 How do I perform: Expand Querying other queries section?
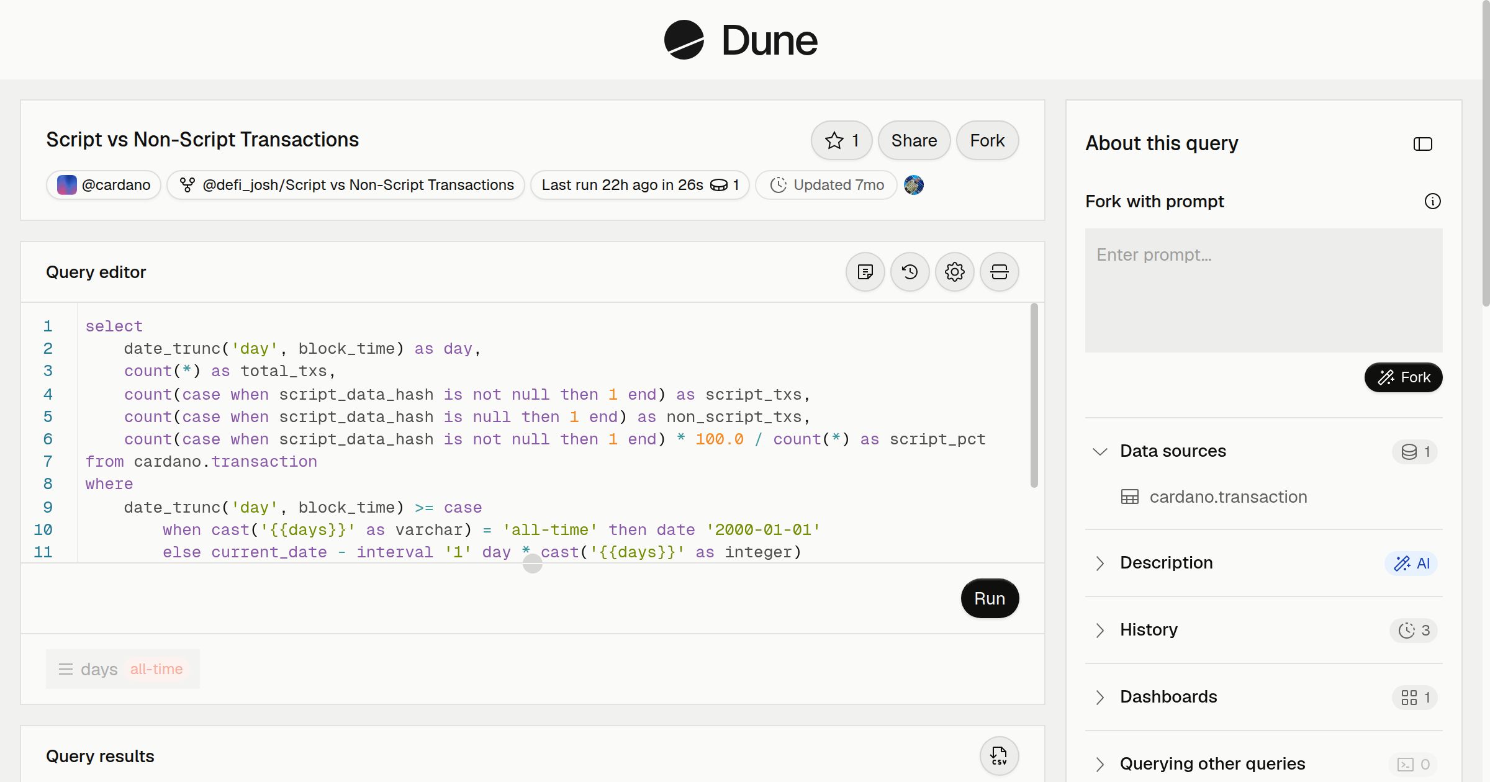click(1099, 764)
